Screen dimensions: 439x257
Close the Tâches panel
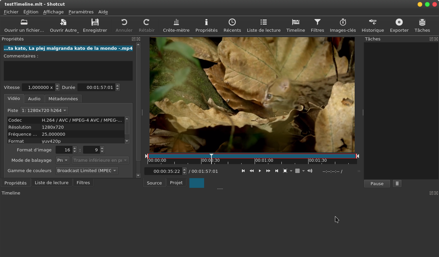tap(436, 39)
